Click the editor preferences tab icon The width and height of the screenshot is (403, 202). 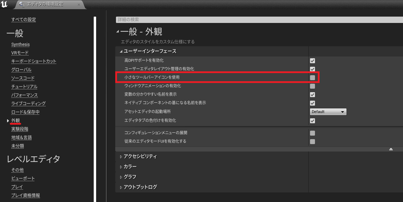(x=22, y=4)
